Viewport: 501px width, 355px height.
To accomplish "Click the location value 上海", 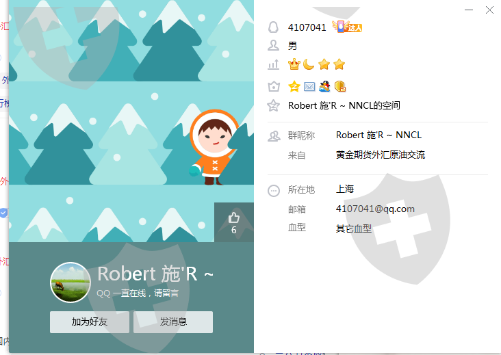I will pyautogui.click(x=345, y=189).
